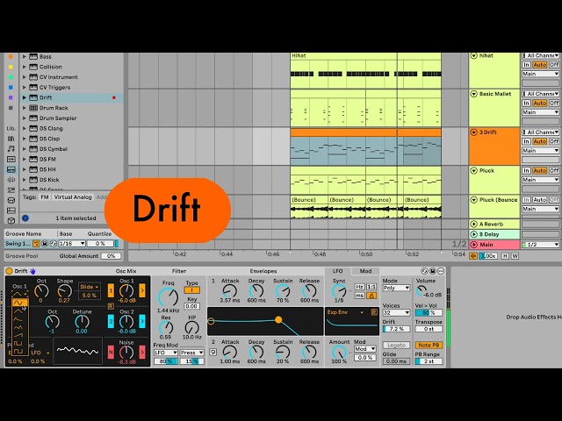Expand the Drum Rack browser item
Image resolution: width=562 pixels, height=421 pixels.
[x=25, y=108]
